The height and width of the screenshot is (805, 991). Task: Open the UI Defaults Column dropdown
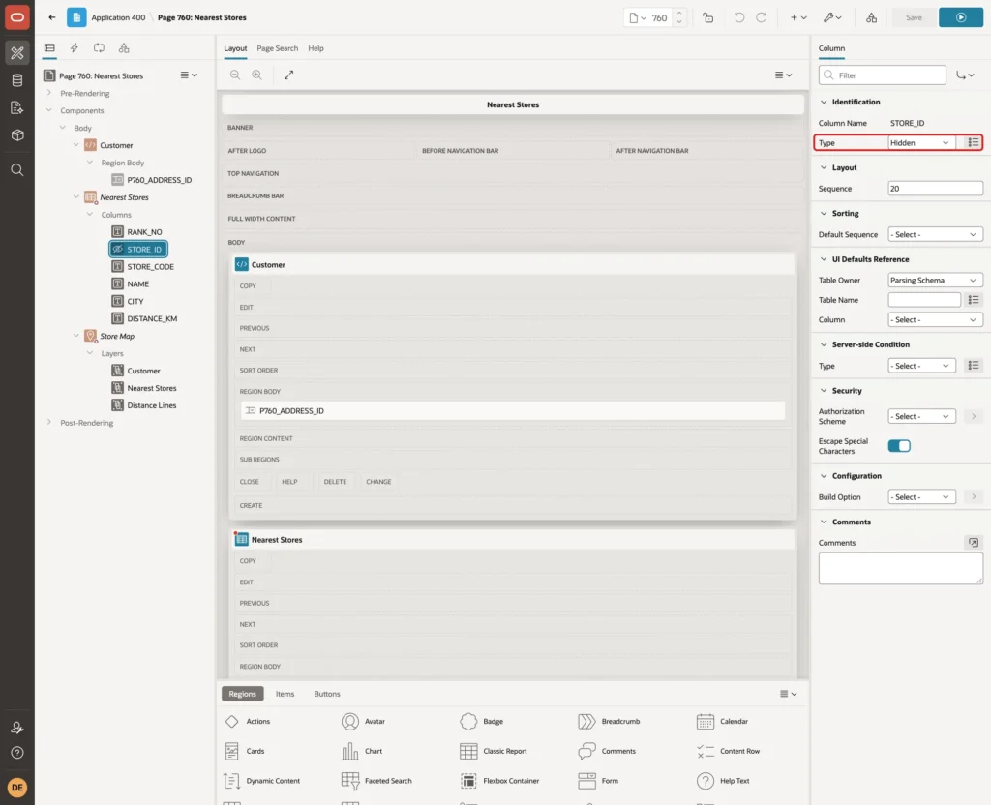pyautogui.click(x=935, y=319)
